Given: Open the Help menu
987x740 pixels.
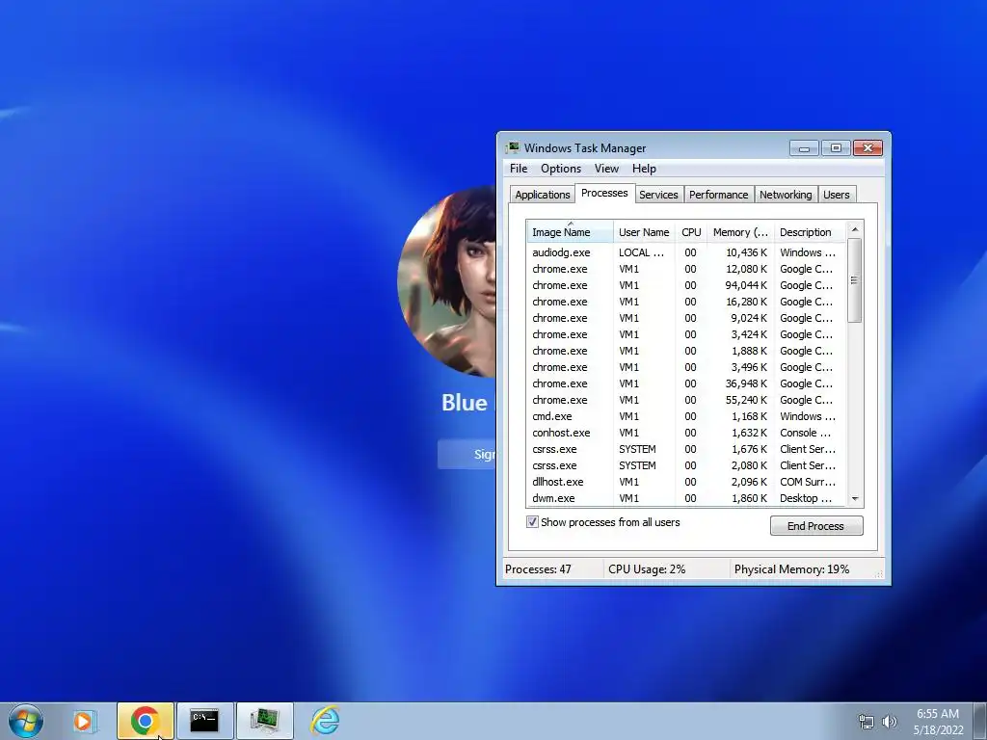Looking at the screenshot, I should [644, 169].
